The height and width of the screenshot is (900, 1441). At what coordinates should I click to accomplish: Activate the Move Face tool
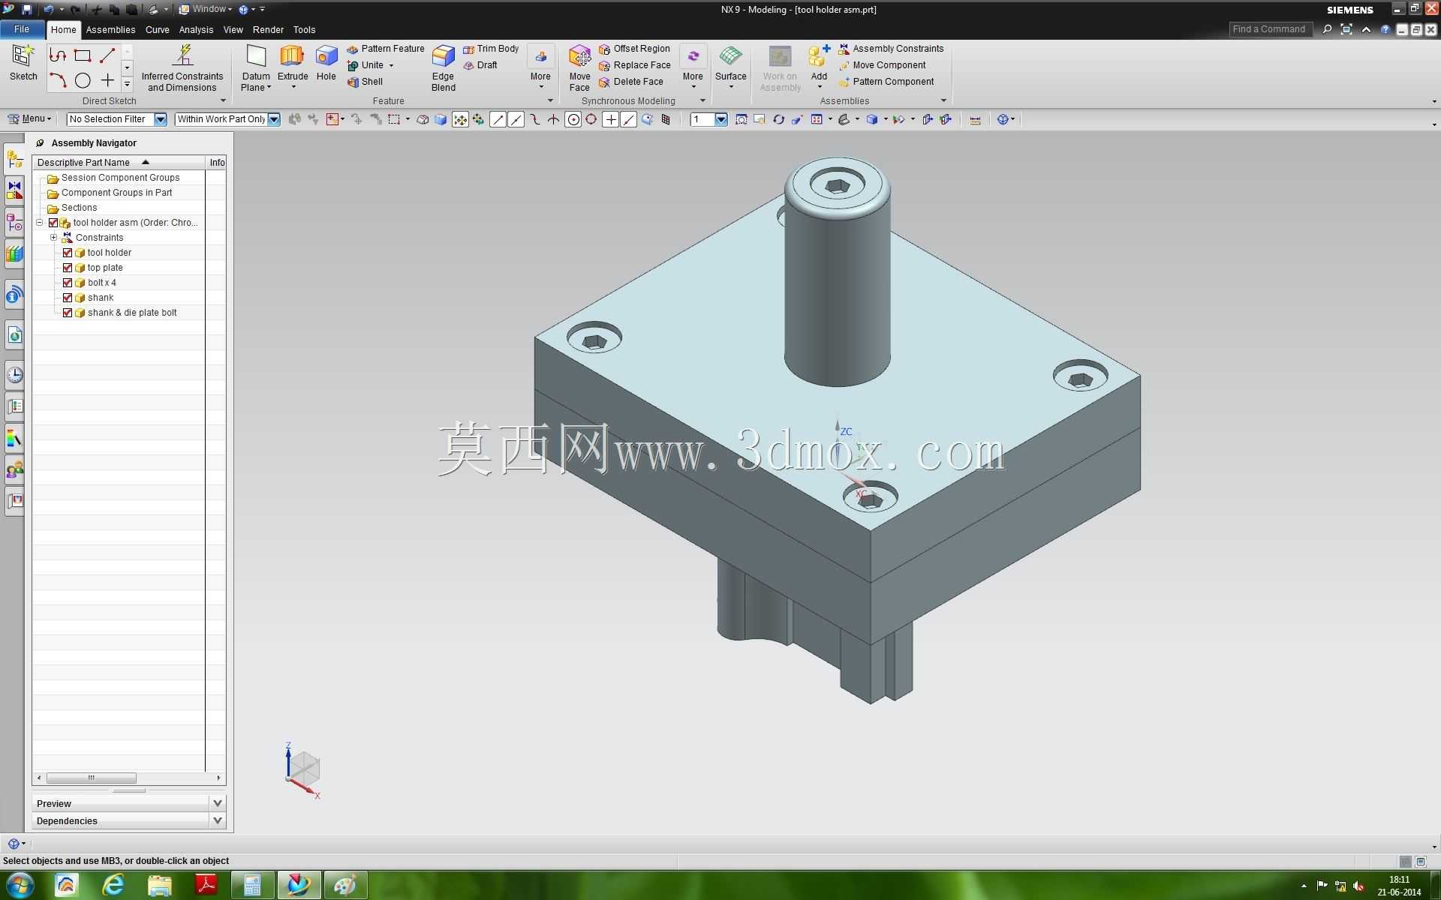[579, 68]
